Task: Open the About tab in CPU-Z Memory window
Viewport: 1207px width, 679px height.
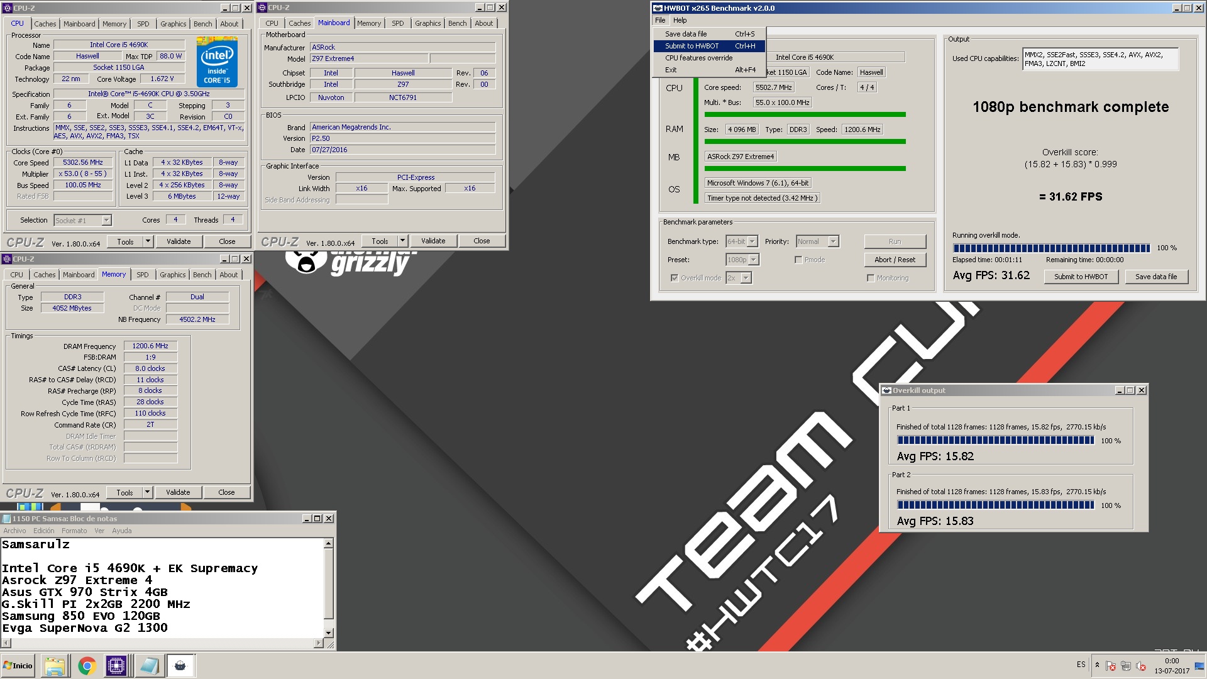Action: [229, 275]
